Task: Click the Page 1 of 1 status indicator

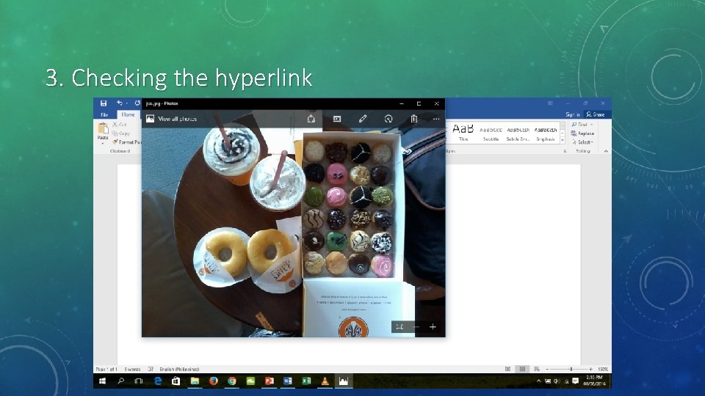Action: (x=106, y=369)
